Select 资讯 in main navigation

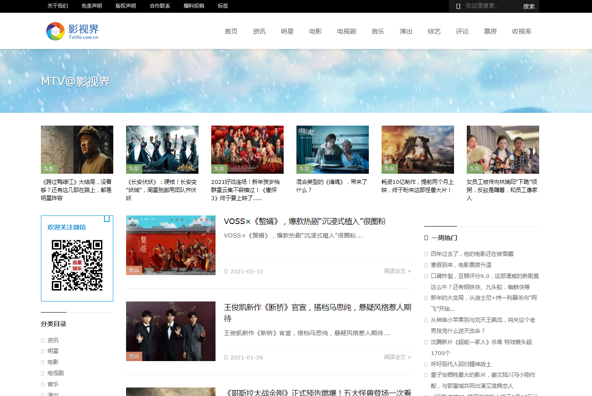(259, 32)
